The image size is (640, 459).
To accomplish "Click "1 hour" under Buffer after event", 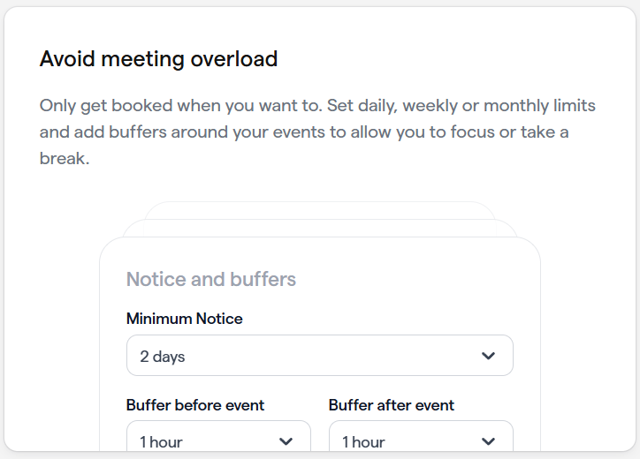I will pos(363,441).
